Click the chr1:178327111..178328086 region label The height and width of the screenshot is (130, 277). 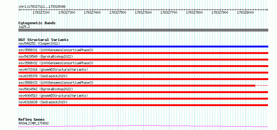[42, 7]
